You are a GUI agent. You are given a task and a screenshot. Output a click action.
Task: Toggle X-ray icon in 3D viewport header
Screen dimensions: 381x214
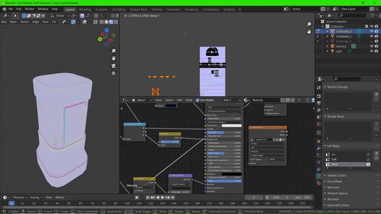[95, 22]
